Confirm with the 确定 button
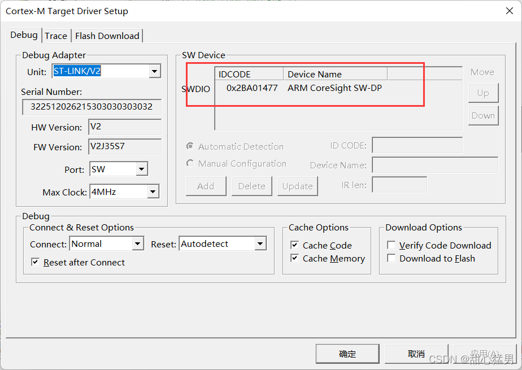The image size is (522, 370). tap(347, 354)
